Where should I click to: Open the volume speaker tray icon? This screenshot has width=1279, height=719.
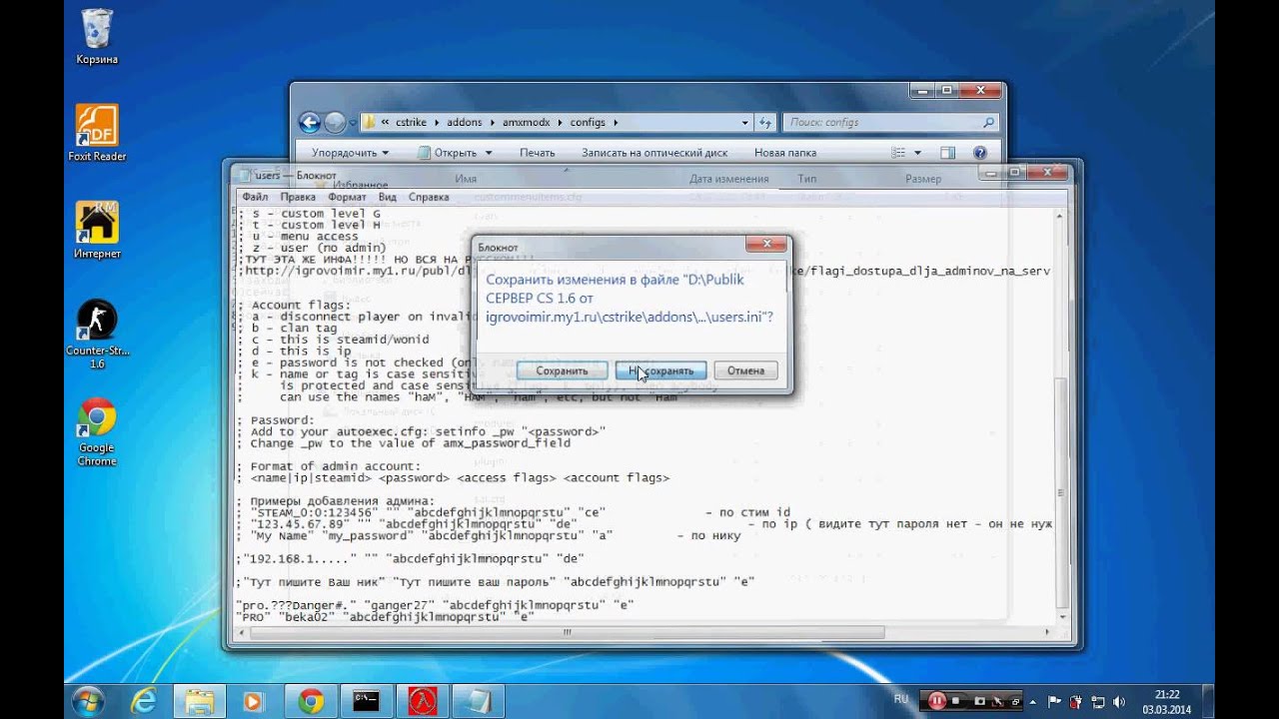point(1118,701)
